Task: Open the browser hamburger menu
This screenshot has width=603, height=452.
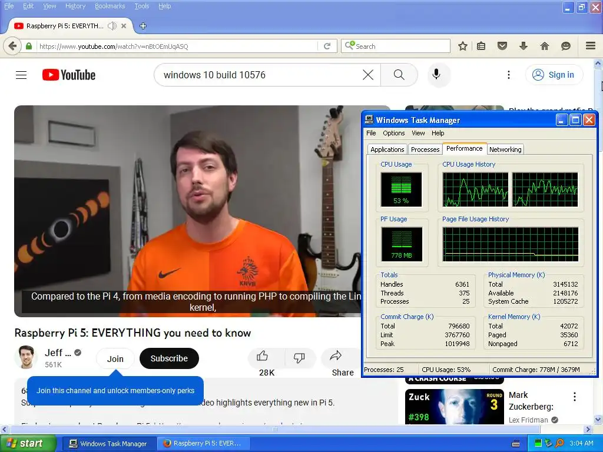Action: [591, 46]
